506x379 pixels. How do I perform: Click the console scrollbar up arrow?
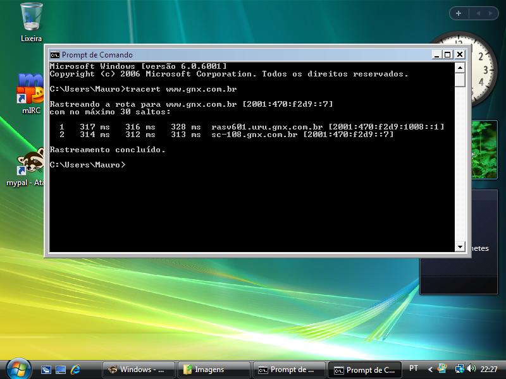[460, 67]
